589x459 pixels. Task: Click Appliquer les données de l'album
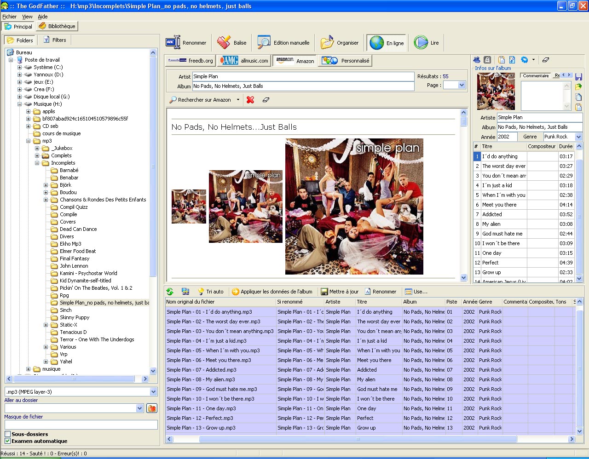(272, 292)
